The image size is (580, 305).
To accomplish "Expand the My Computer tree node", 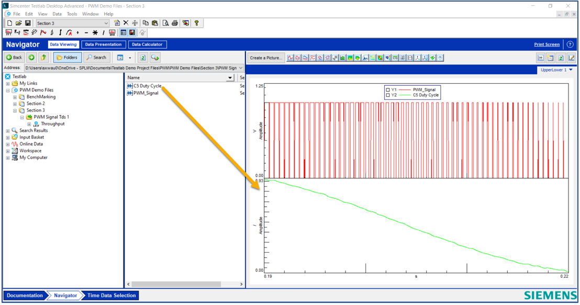I will [8, 157].
